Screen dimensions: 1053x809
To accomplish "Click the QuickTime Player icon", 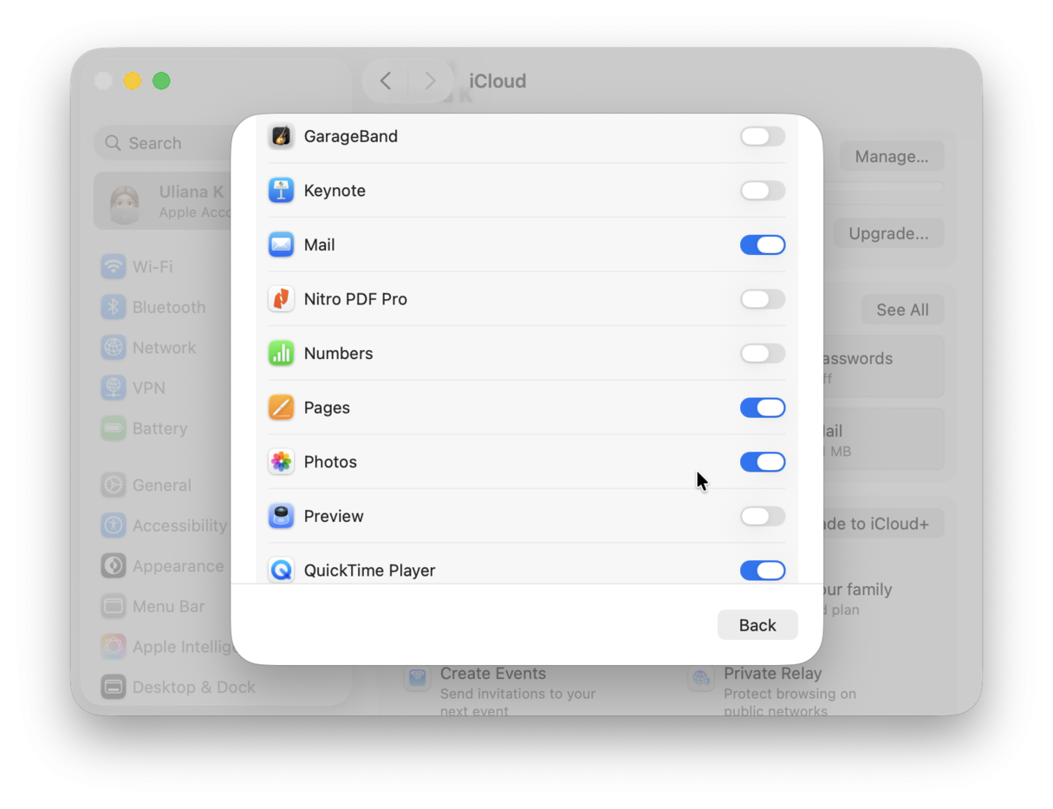I will click(281, 570).
